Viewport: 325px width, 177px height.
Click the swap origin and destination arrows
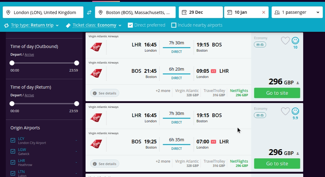89,13
